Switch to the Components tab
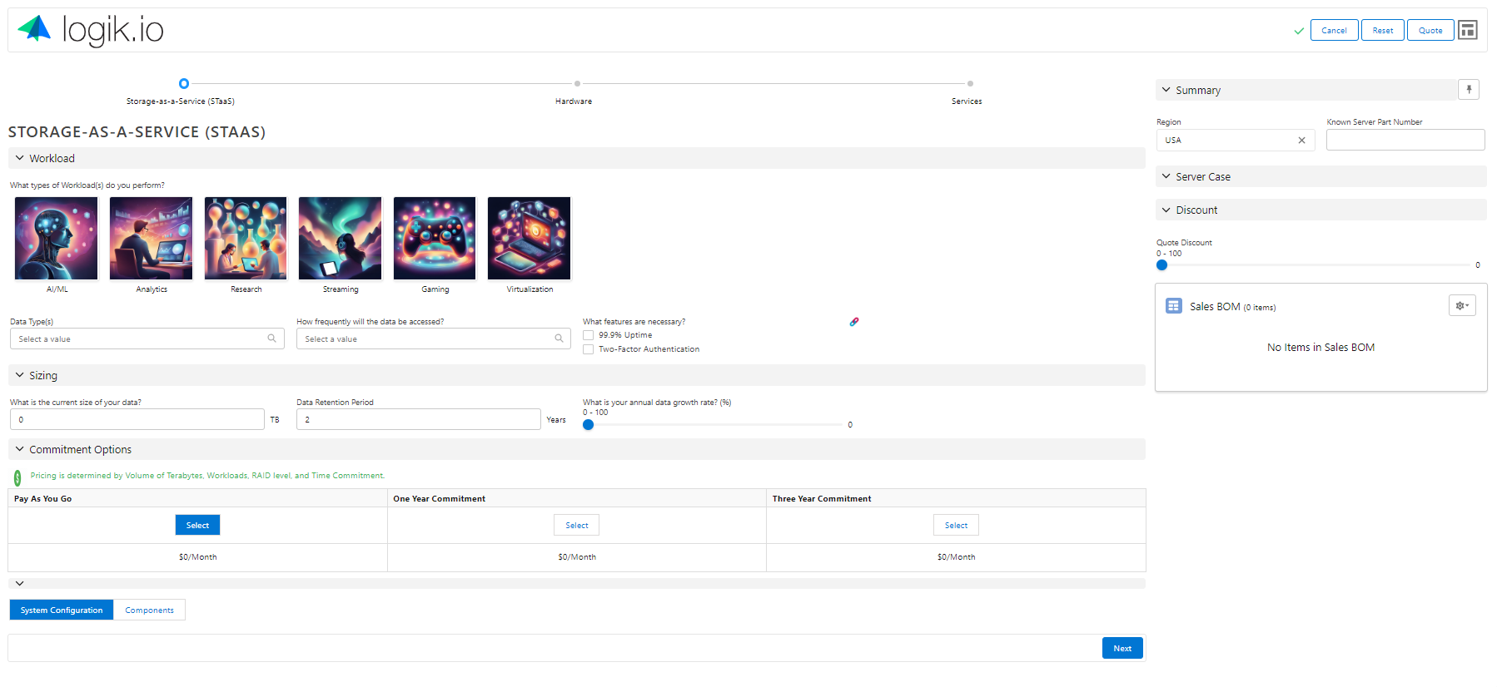This screenshot has height=687, width=1497. 149,610
